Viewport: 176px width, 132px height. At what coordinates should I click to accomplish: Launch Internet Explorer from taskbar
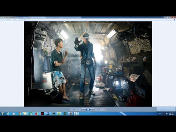tap(8, 114)
